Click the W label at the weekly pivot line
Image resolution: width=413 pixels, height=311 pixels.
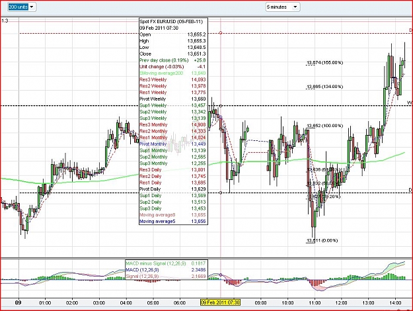point(410,103)
